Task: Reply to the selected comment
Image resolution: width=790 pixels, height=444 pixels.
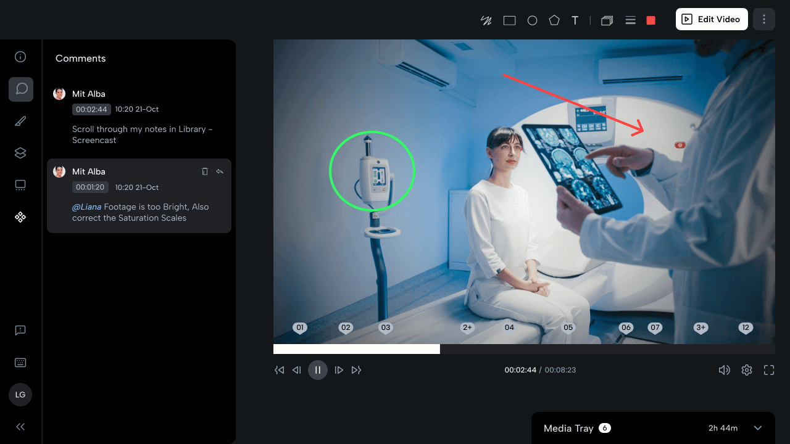Action: [220, 171]
